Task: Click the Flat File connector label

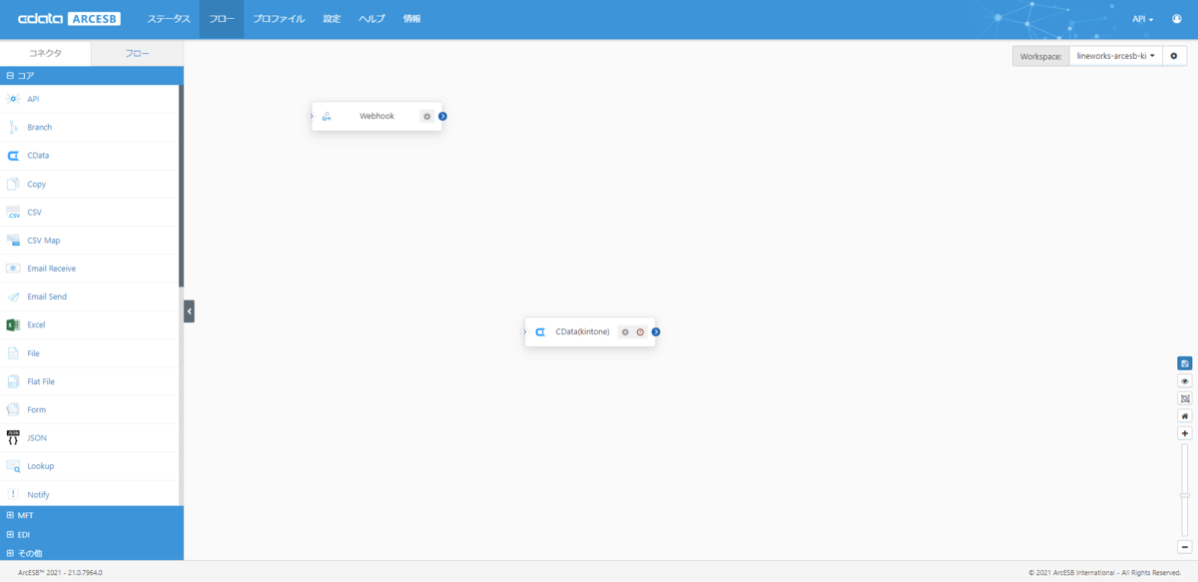Action: [x=42, y=381]
